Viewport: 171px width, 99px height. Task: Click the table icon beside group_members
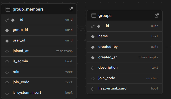point(8,9)
